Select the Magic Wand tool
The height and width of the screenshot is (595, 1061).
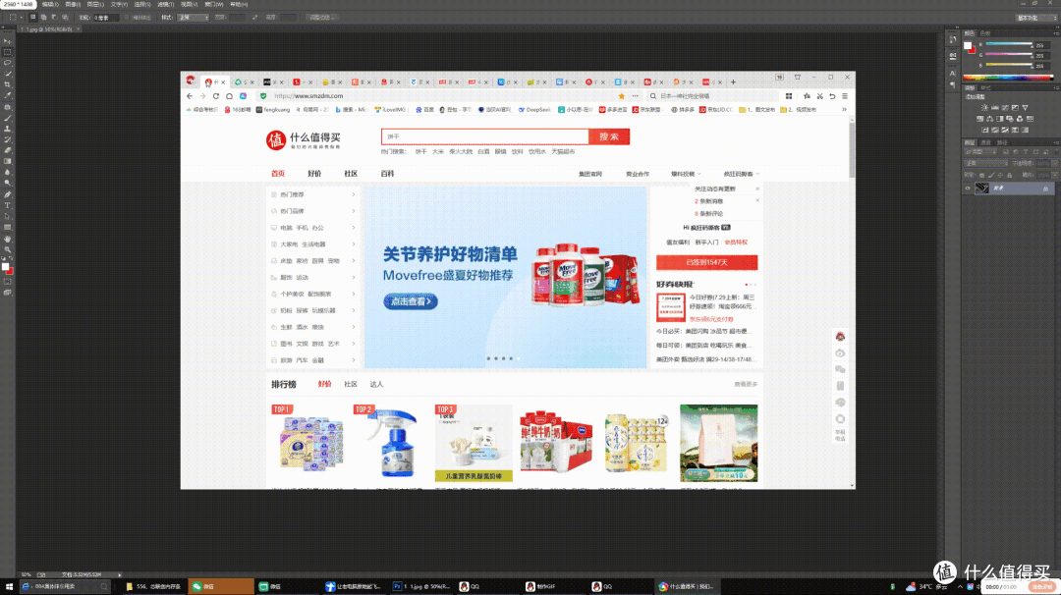point(8,74)
